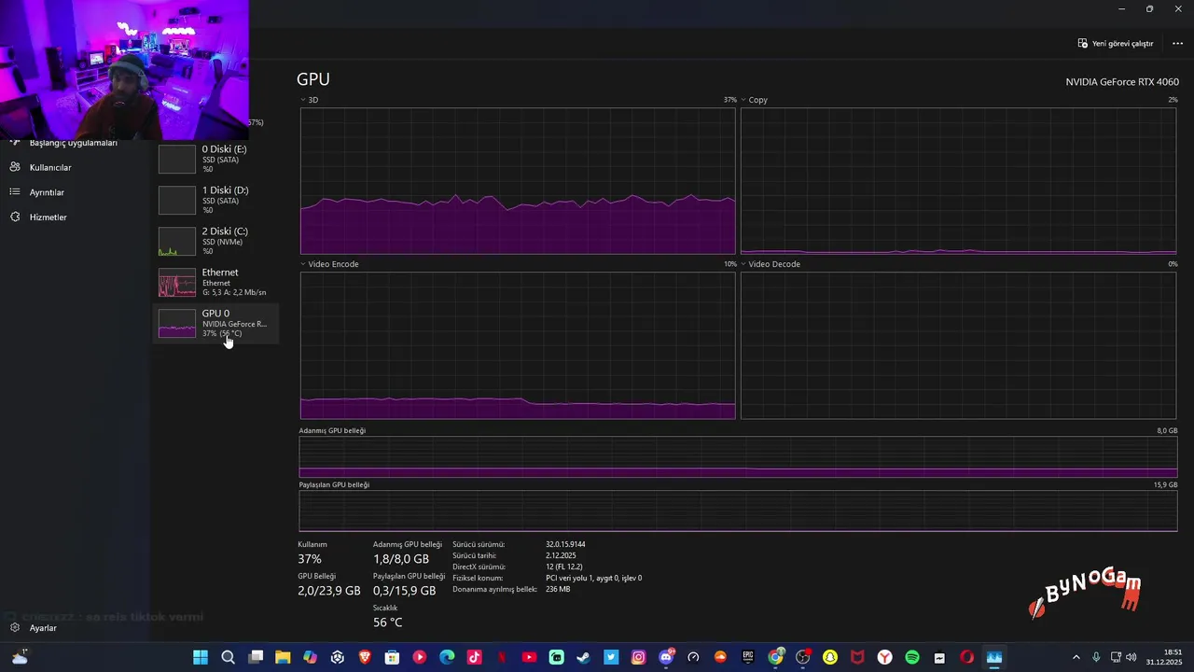The height and width of the screenshot is (672, 1194).
Task: Launch Epic Games from taskbar
Action: click(748, 657)
